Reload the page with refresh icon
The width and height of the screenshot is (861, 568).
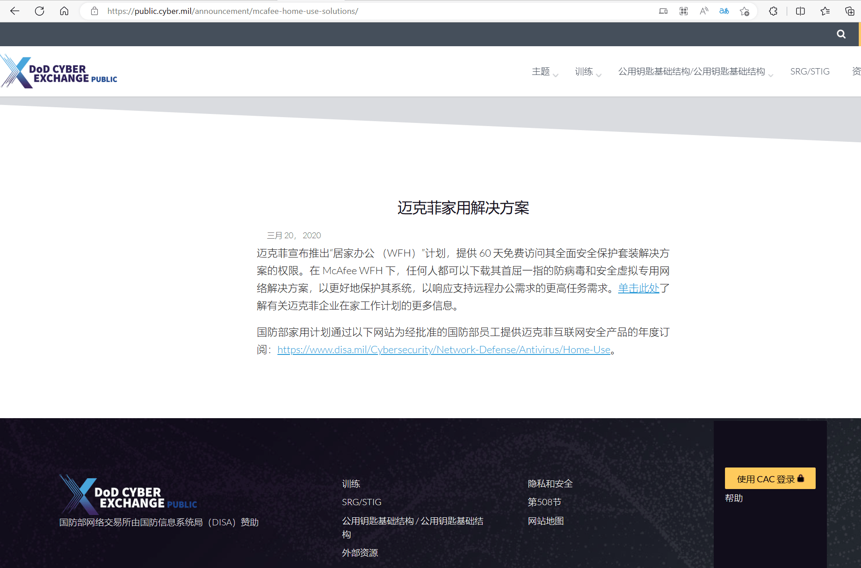(x=40, y=11)
